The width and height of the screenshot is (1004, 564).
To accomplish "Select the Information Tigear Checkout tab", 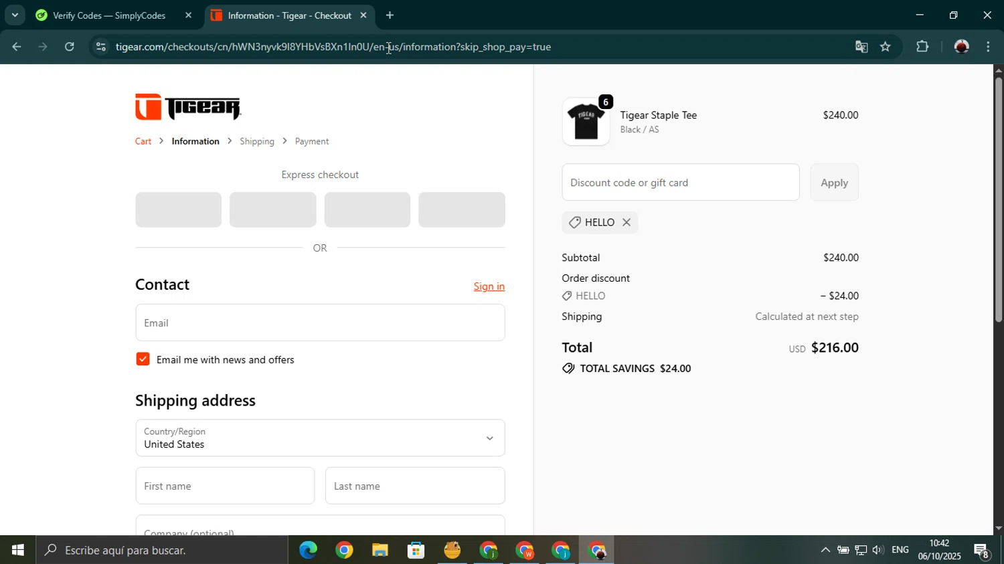I will (x=289, y=15).
